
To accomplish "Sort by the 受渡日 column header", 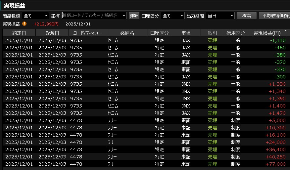I will (52, 33).
